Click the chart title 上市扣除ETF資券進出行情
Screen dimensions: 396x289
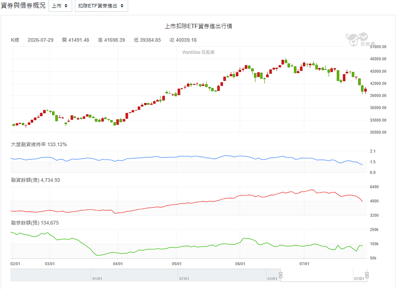pyautogui.click(x=198, y=26)
